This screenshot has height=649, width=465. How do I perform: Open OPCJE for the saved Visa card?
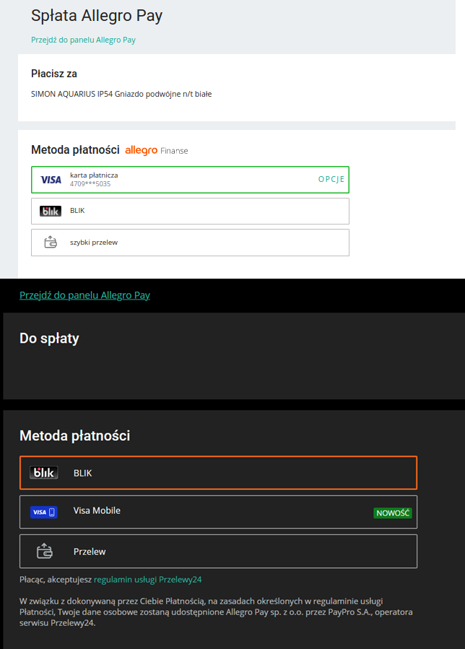point(331,179)
